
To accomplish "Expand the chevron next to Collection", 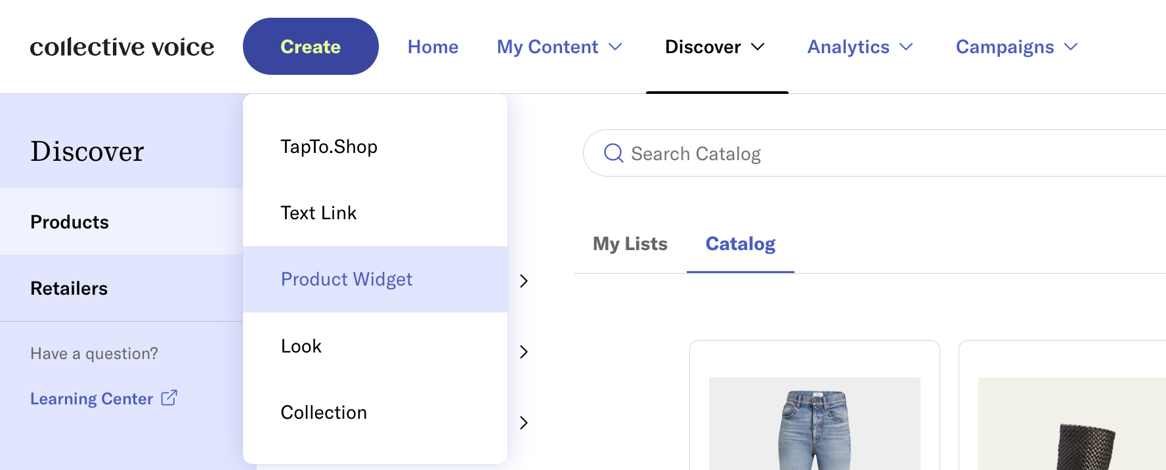I will pos(523,423).
